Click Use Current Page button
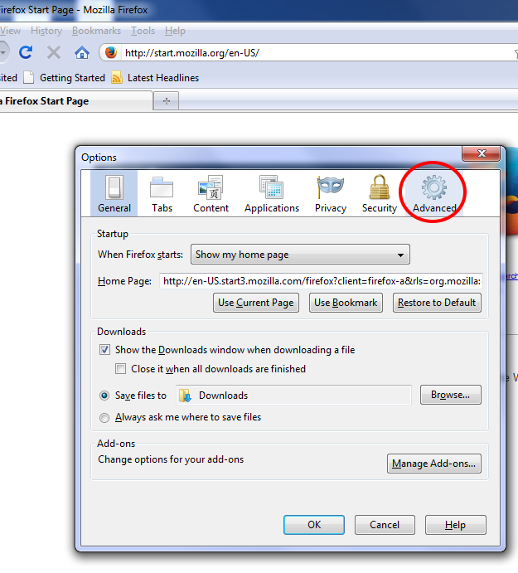518x573 pixels. [x=256, y=303]
